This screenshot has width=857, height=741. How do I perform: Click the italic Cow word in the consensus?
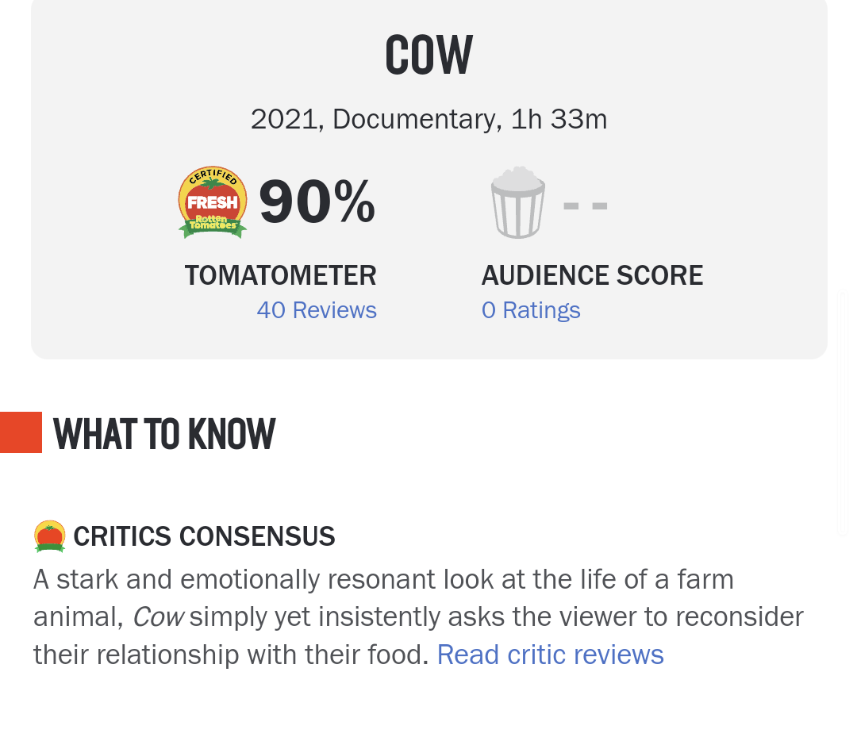(159, 617)
